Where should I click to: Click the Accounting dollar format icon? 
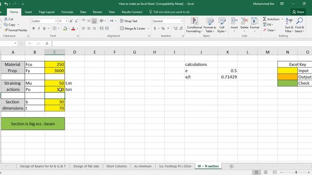(155, 29)
